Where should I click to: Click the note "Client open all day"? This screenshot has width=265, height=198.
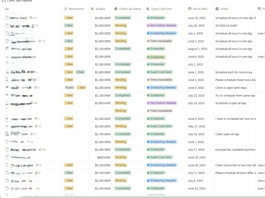tap(227, 134)
